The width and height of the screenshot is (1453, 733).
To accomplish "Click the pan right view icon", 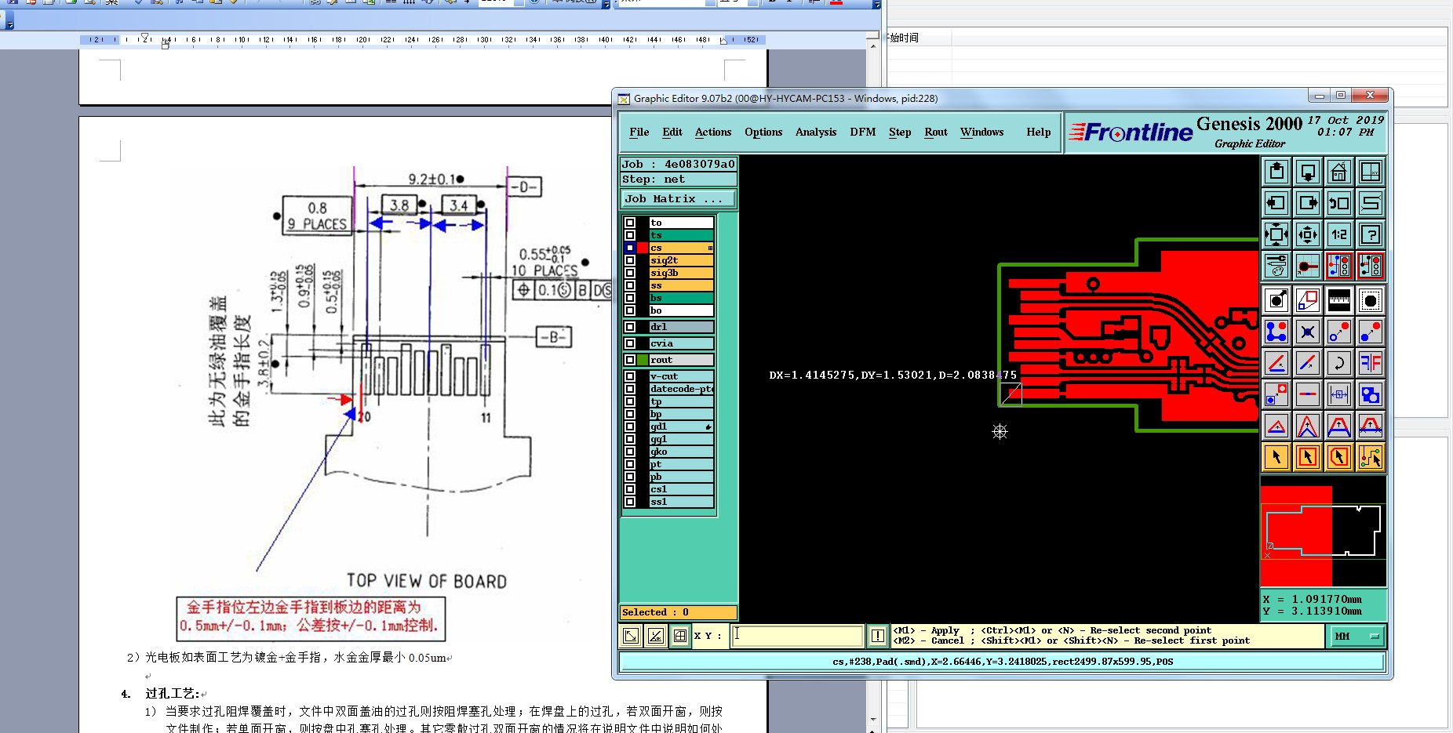I will coord(1308,203).
